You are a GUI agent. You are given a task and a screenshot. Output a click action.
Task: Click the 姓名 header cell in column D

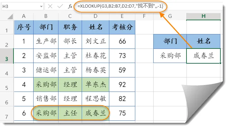tap(95, 27)
